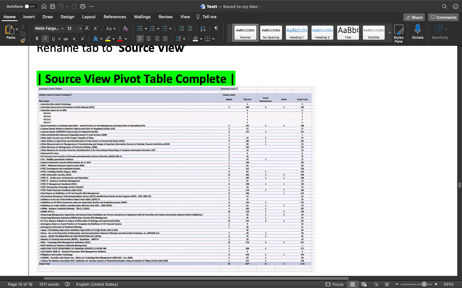This screenshot has width=462, height=288.
Task: Open the Change Case menu
Action: (111, 28)
